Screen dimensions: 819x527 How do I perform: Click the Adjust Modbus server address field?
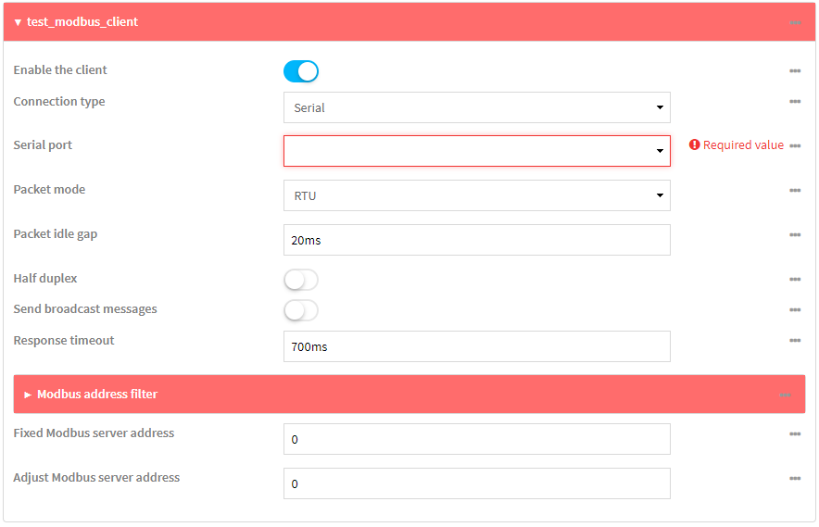[476, 483]
